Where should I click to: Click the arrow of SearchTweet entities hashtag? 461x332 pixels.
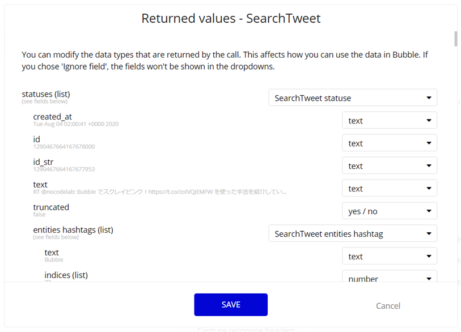pos(429,233)
